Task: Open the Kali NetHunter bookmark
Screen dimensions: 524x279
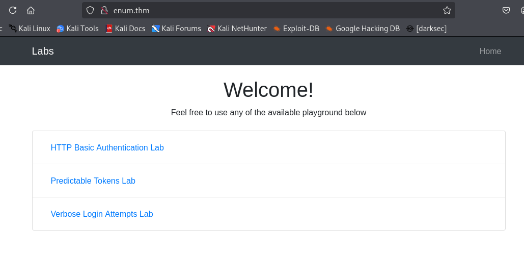Action: (x=237, y=29)
